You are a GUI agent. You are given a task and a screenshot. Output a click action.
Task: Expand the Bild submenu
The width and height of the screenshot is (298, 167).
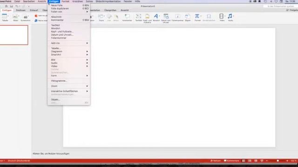(x=69, y=60)
